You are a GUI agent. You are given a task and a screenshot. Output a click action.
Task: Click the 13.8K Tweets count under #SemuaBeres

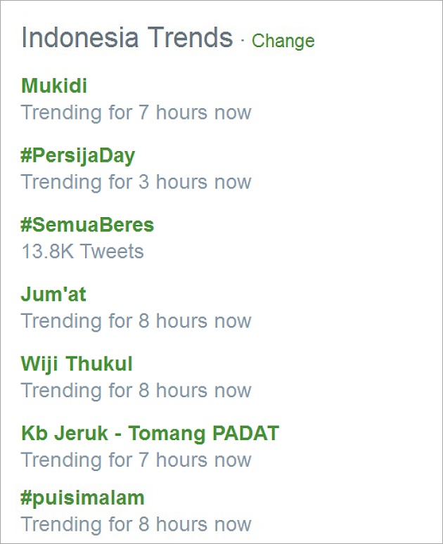tap(82, 251)
